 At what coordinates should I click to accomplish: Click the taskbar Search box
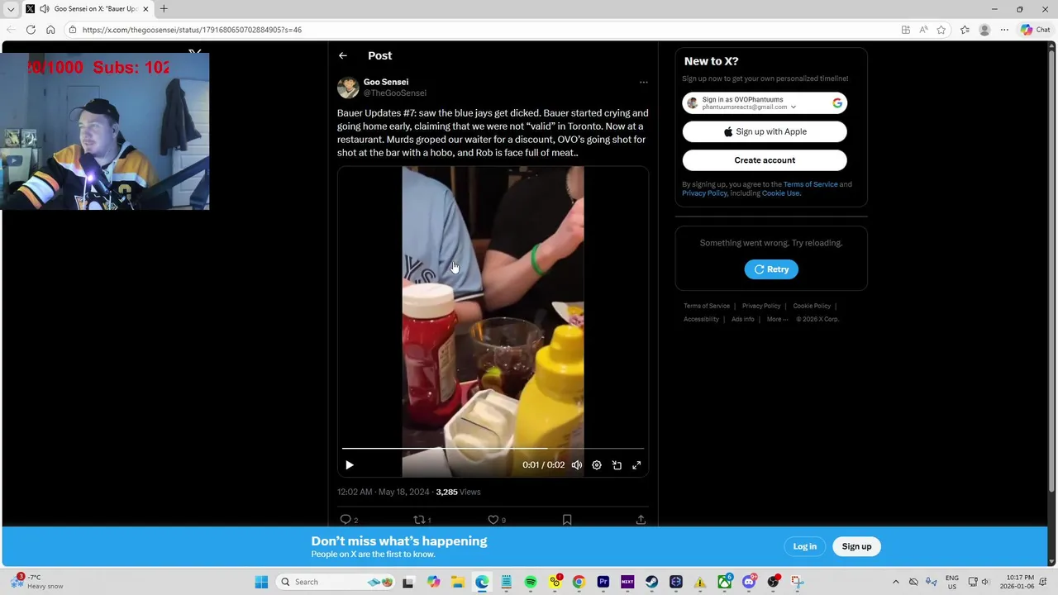(335, 582)
